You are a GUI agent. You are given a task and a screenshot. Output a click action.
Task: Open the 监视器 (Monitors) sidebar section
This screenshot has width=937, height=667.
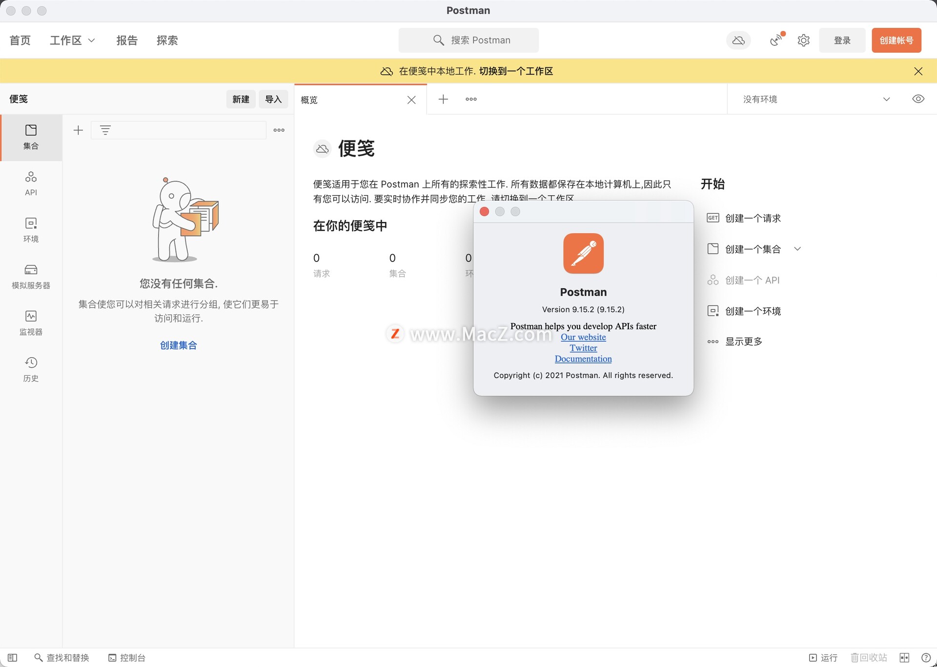point(31,323)
